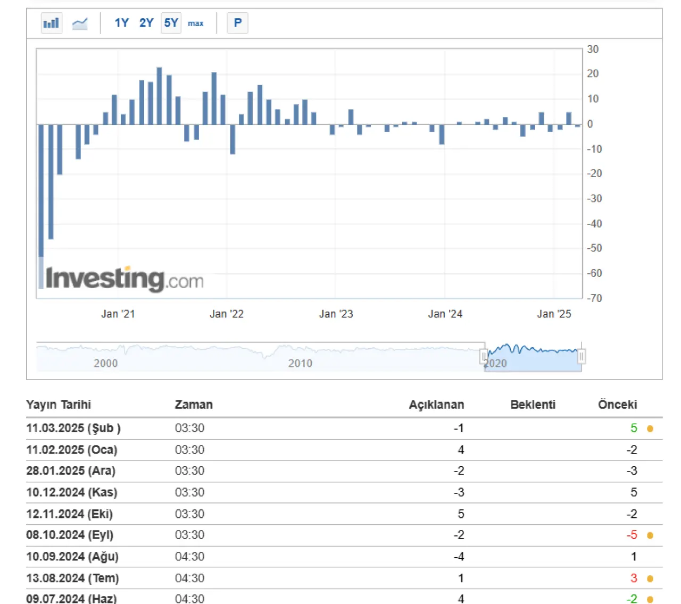
Task: Click the P button in chart toolbar
Action: pos(237,23)
